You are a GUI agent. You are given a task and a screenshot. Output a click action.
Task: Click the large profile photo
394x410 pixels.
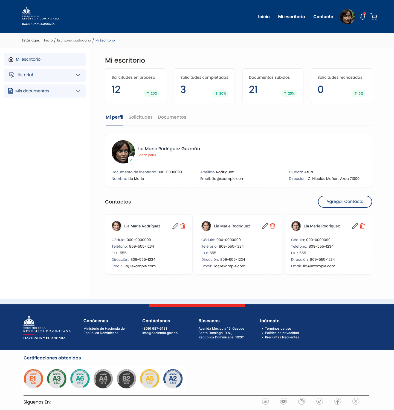point(123,152)
